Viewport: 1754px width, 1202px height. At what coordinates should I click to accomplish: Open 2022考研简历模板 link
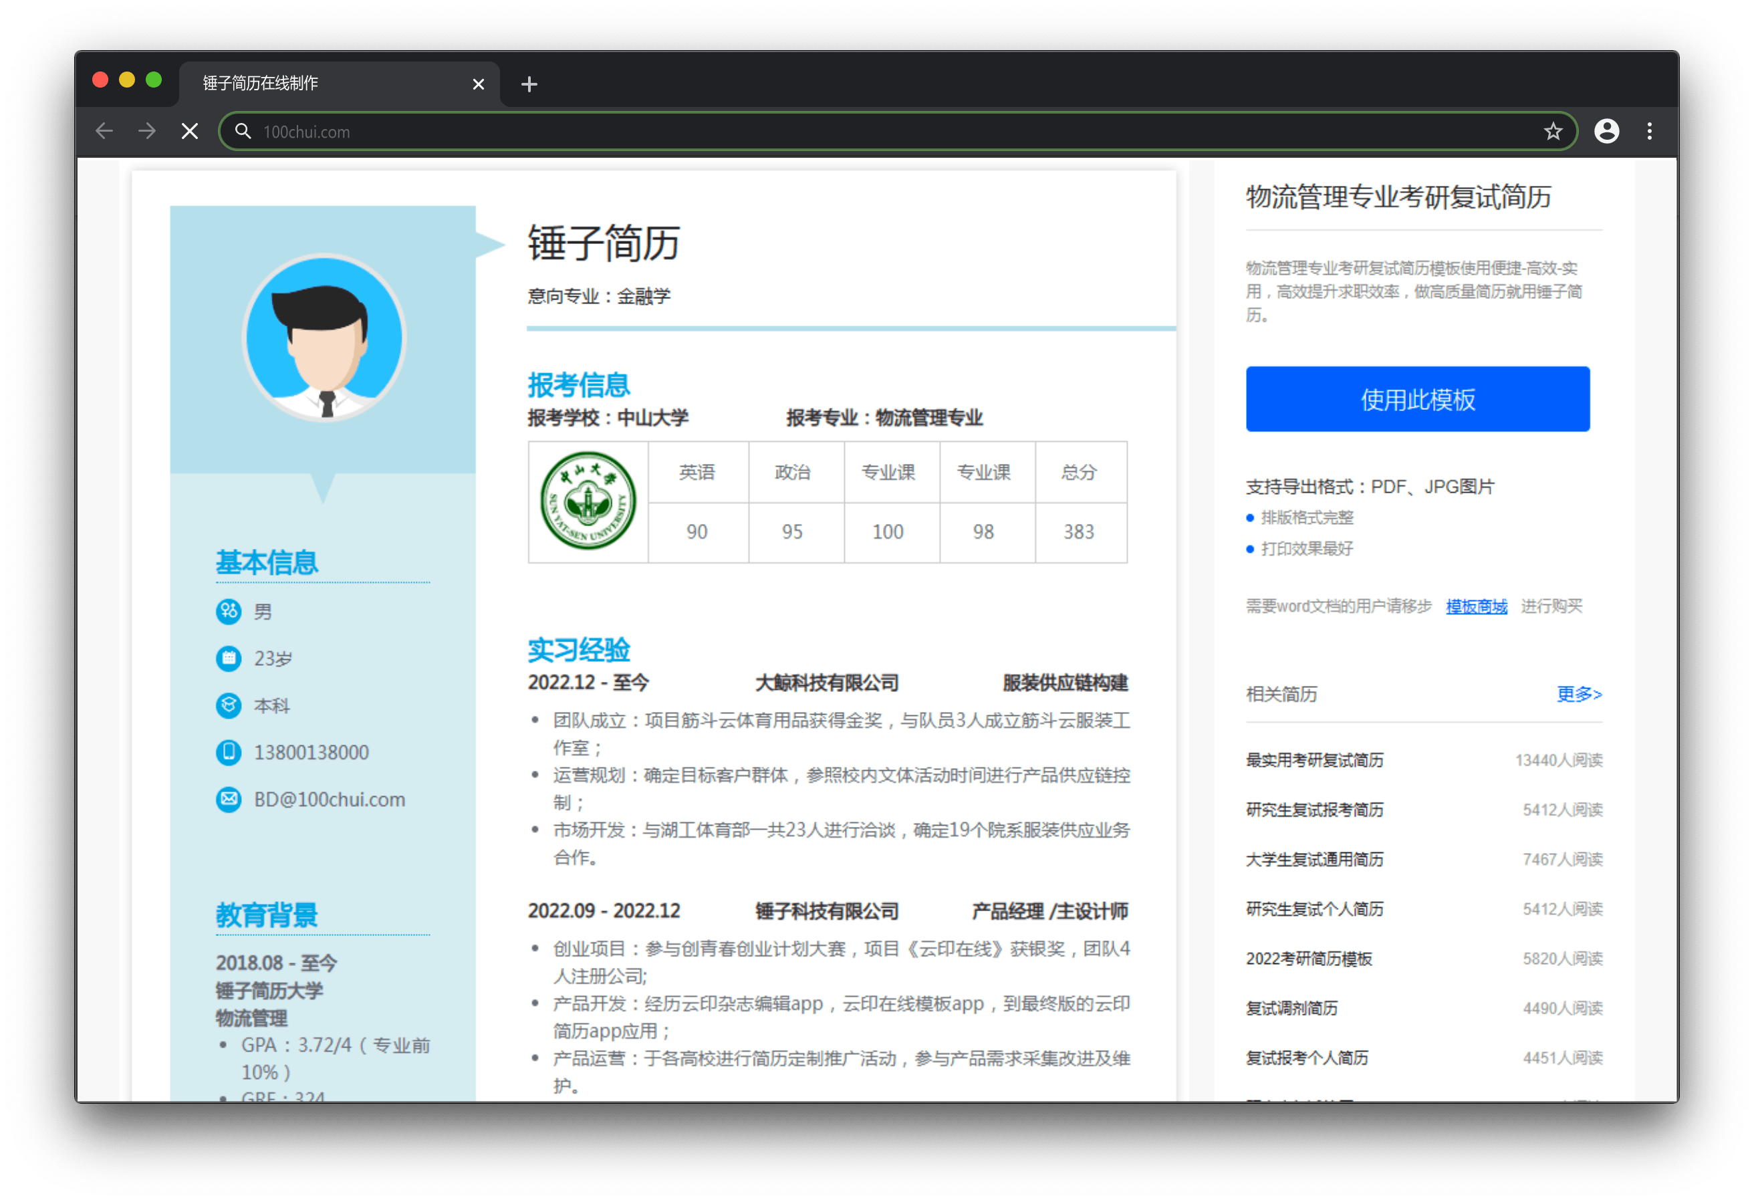point(1309,959)
